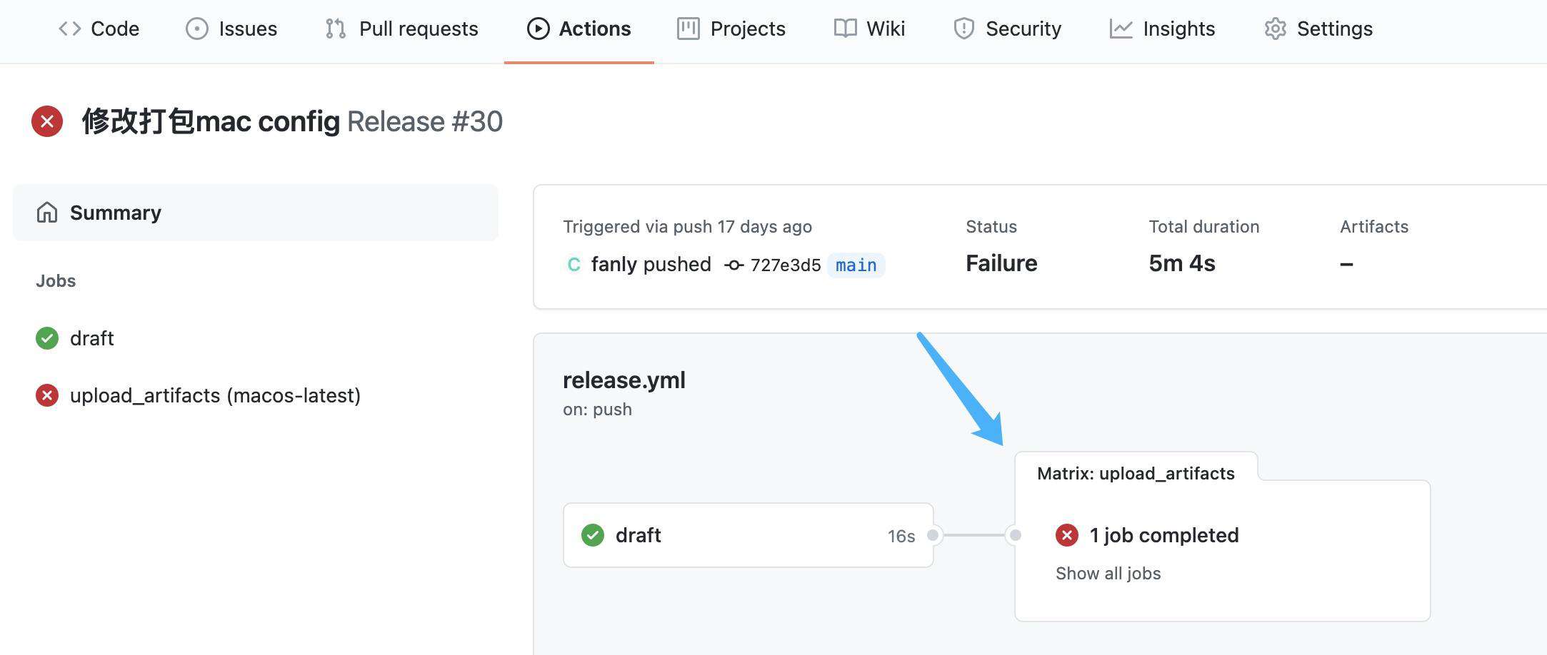Image resolution: width=1547 pixels, height=655 pixels.
Task: Click the Insights graph icon
Action: click(x=1121, y=29)
